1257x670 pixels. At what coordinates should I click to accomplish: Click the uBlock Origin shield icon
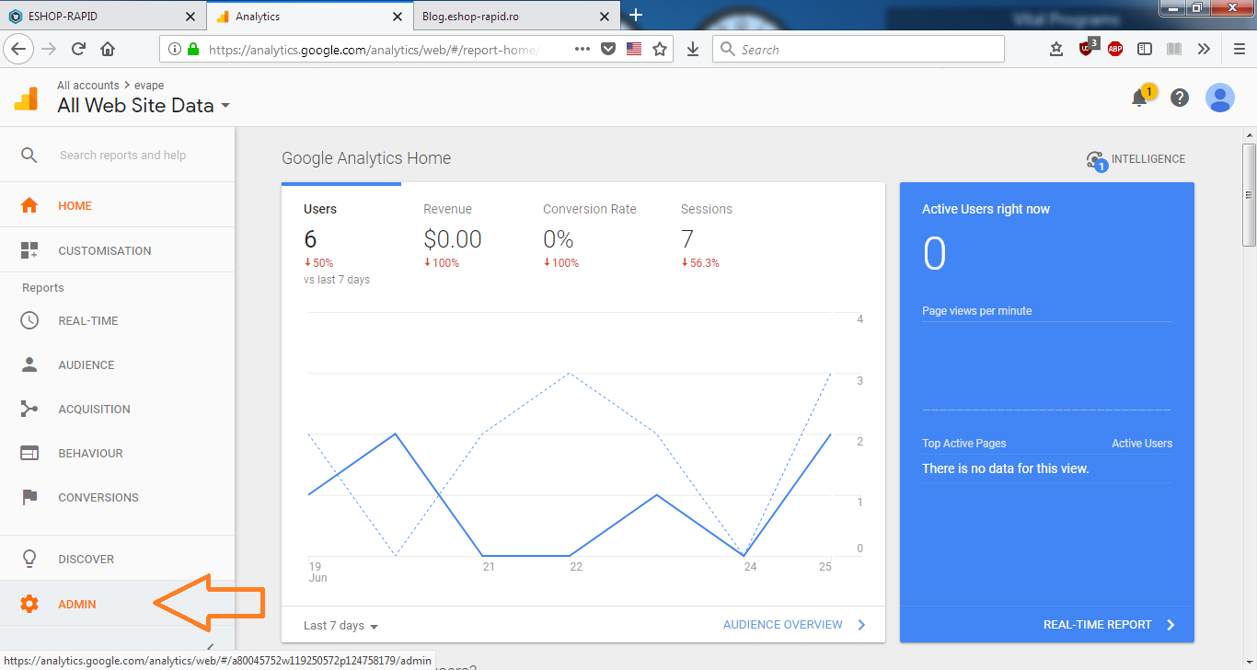[1087, 49]
